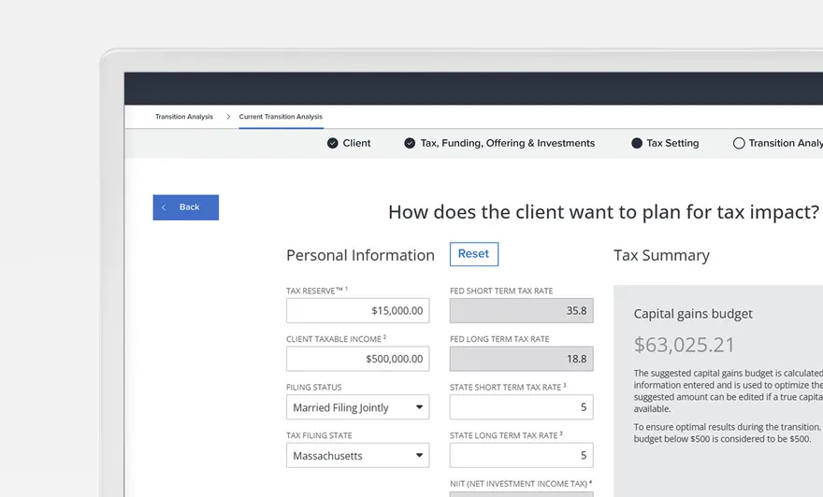Click checkmark icon beside Tax, Funding step
Screen dimensions: 823x497
[x=410, y=143]
